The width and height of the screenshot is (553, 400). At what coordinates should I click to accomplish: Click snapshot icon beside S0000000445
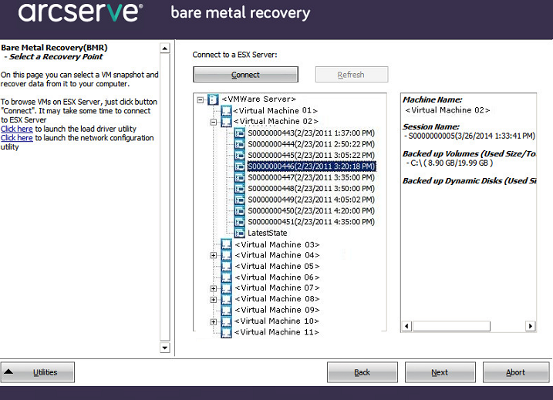click(239, 155)
